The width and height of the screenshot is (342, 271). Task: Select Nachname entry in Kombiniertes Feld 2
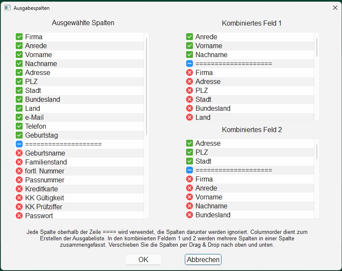[x=250, y=206]
